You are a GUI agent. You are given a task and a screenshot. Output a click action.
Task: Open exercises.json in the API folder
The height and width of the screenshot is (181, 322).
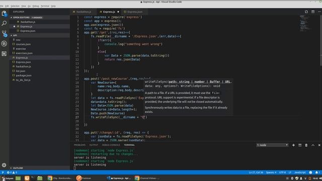pos(24,53)
